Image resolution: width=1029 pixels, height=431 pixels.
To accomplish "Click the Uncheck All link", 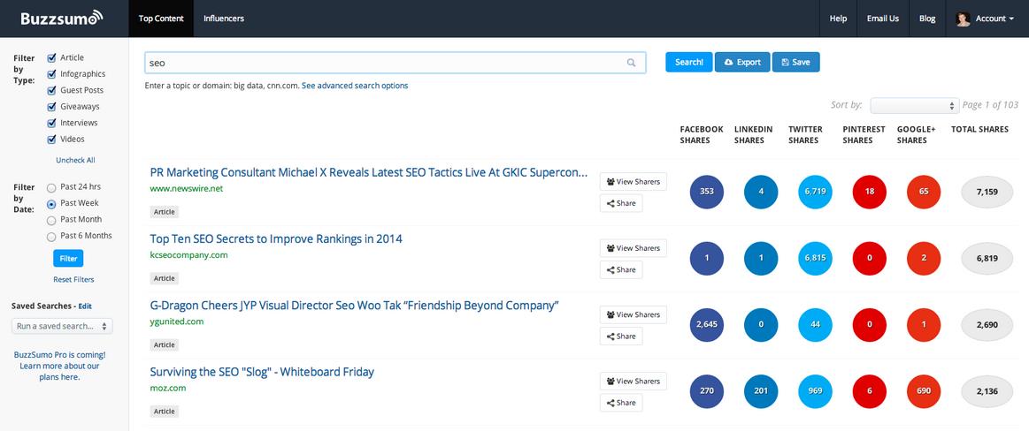I will tap(75, 160).
